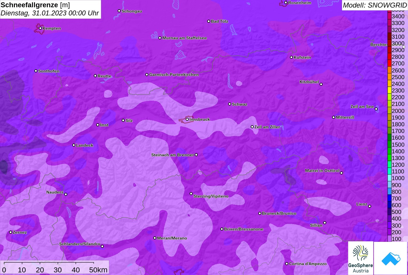Viewport: 408px width, 275px height.
Task: Select the Innsbruck city label
Action: tap(200, 119)
